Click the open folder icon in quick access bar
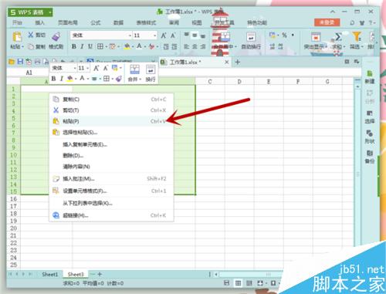 coord(12,62)
